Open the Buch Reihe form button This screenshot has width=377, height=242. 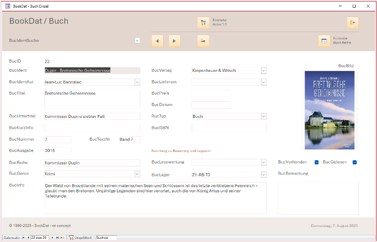point(324,41)
